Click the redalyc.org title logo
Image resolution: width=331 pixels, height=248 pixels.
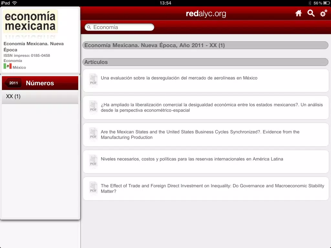206,14
